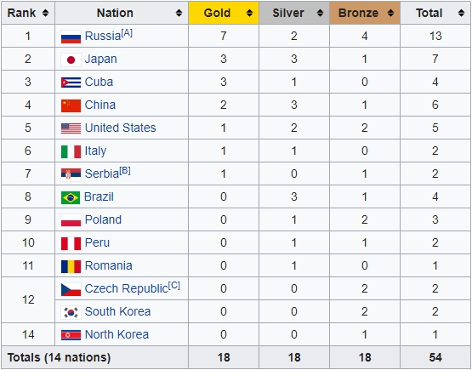Sort table by Rank column arrows
Viewport: 472px width, 370px height.
pyautogui.click(x=45, y=13)
